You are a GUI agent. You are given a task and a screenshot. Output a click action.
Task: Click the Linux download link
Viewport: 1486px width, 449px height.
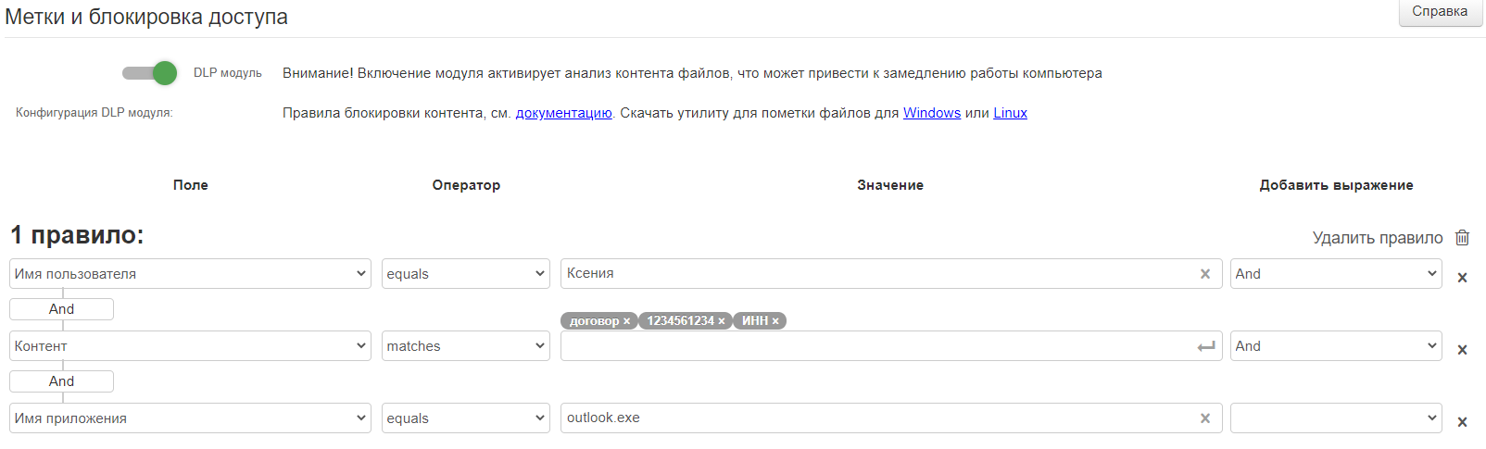click(x=1010, y=113)
